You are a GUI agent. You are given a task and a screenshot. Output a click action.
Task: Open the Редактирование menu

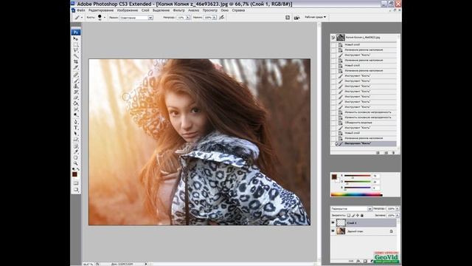[101, 10]
